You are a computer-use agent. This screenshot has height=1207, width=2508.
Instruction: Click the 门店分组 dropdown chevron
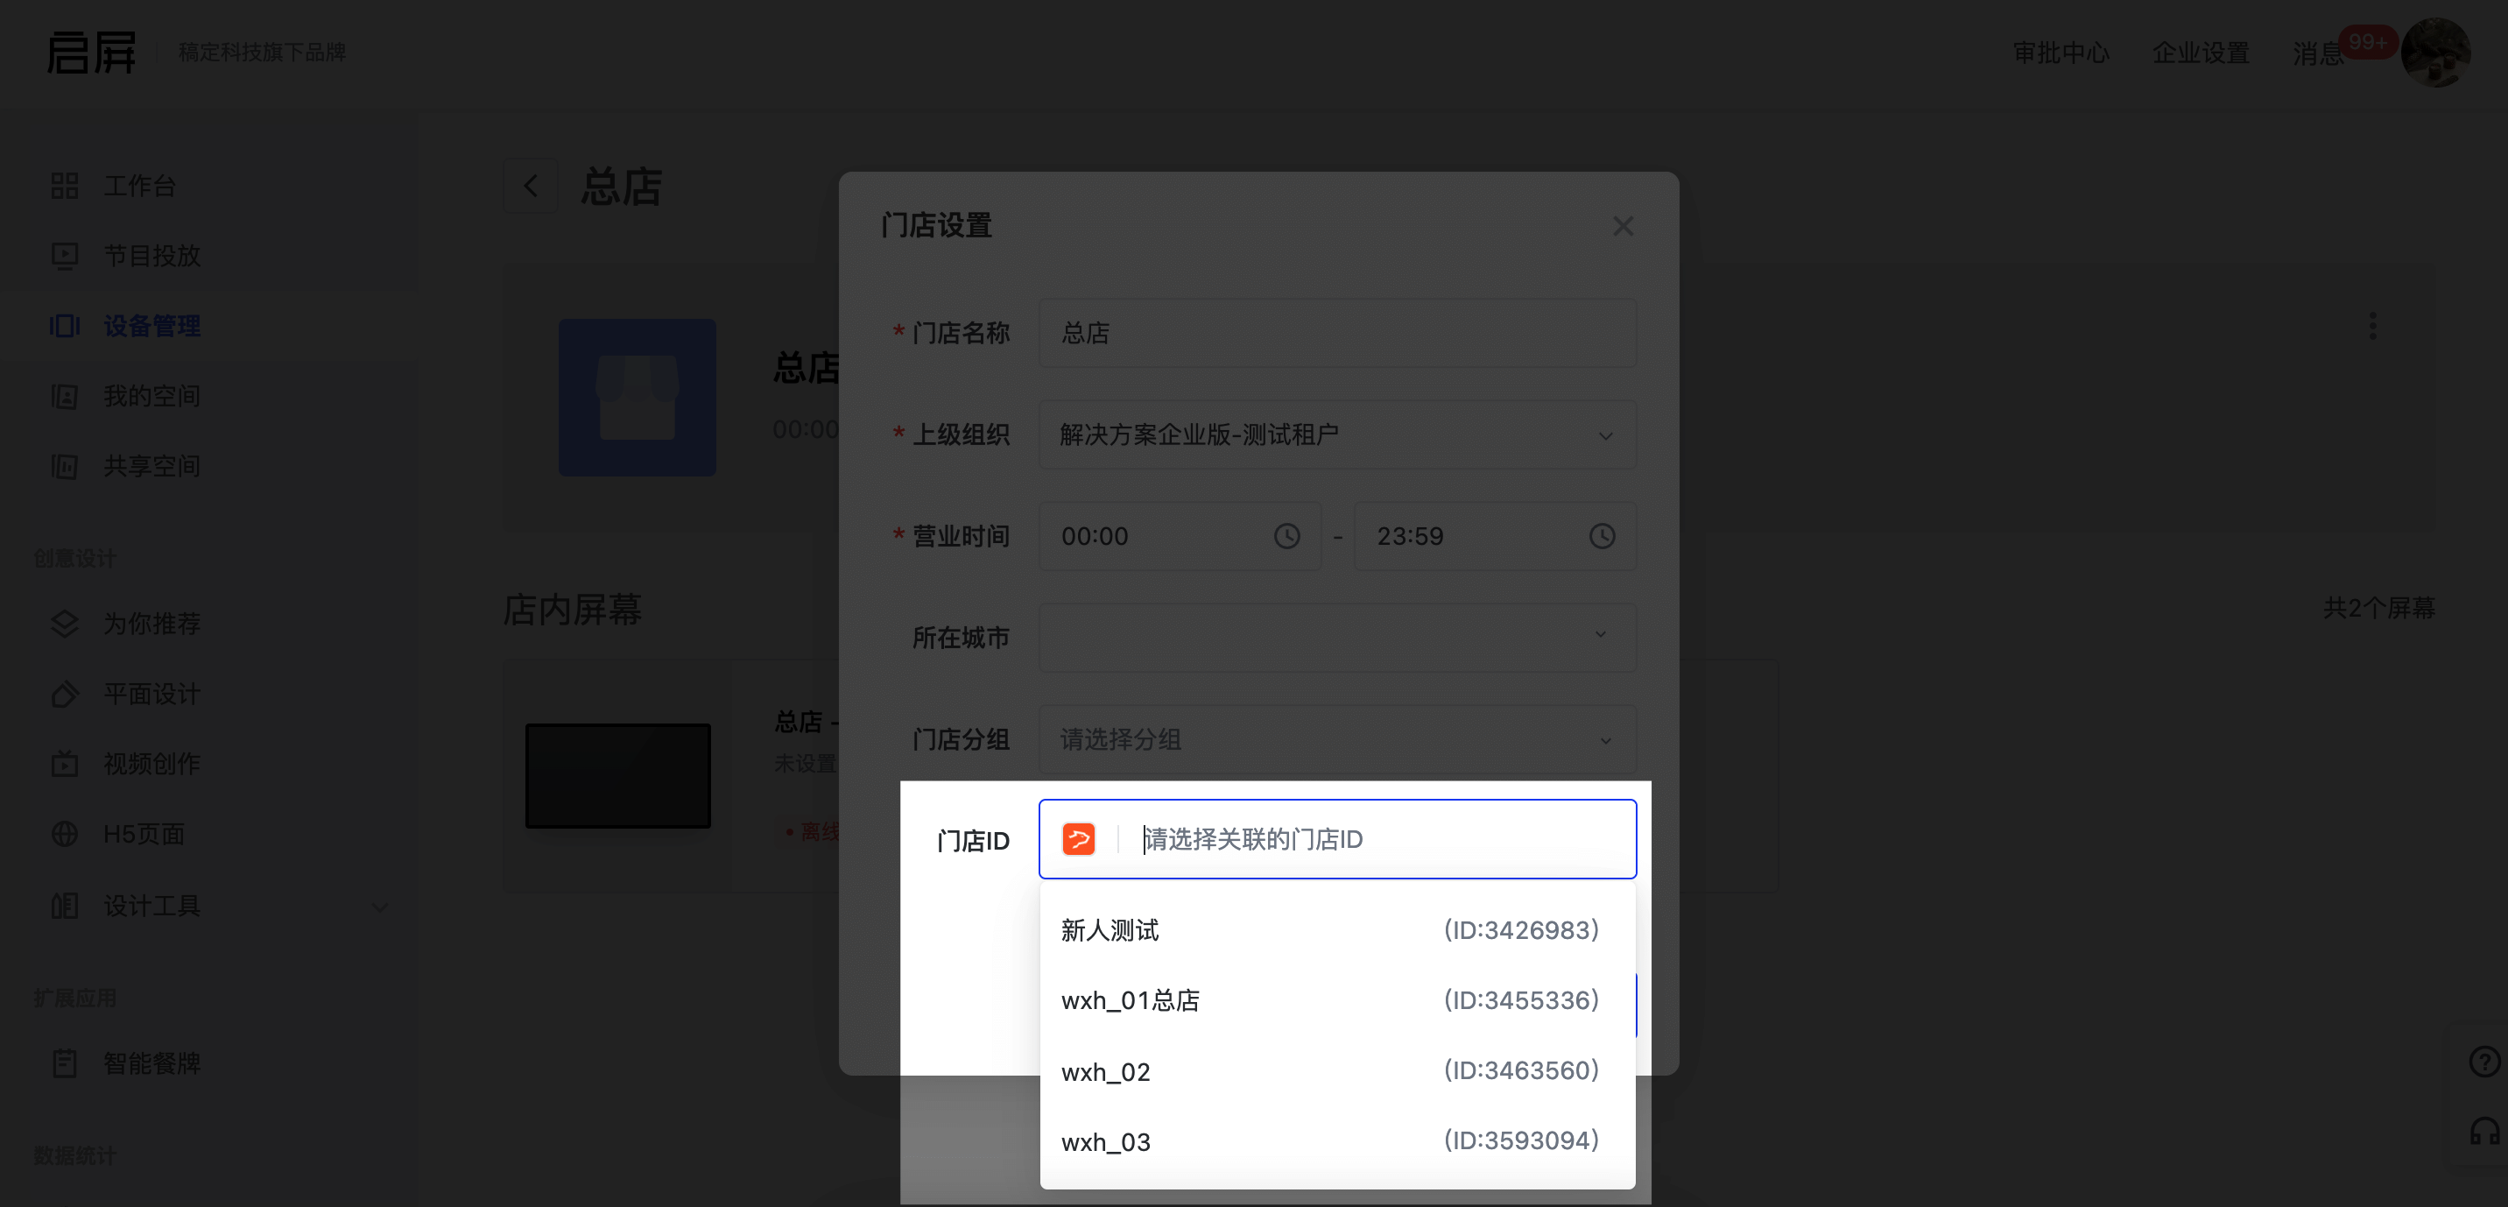pyautogui.click(x=1605, y=740)
